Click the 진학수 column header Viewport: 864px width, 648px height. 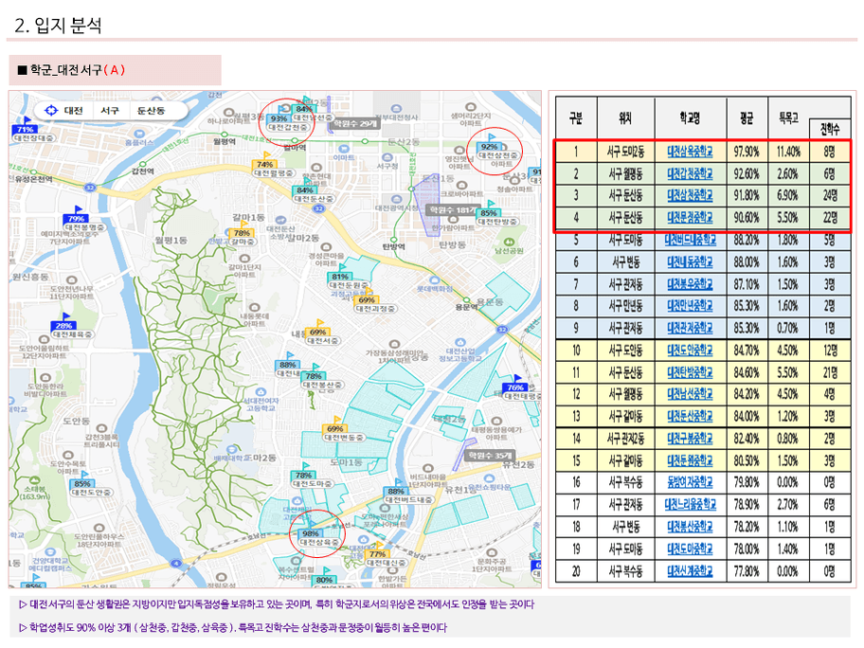click(x=830, y=129)
